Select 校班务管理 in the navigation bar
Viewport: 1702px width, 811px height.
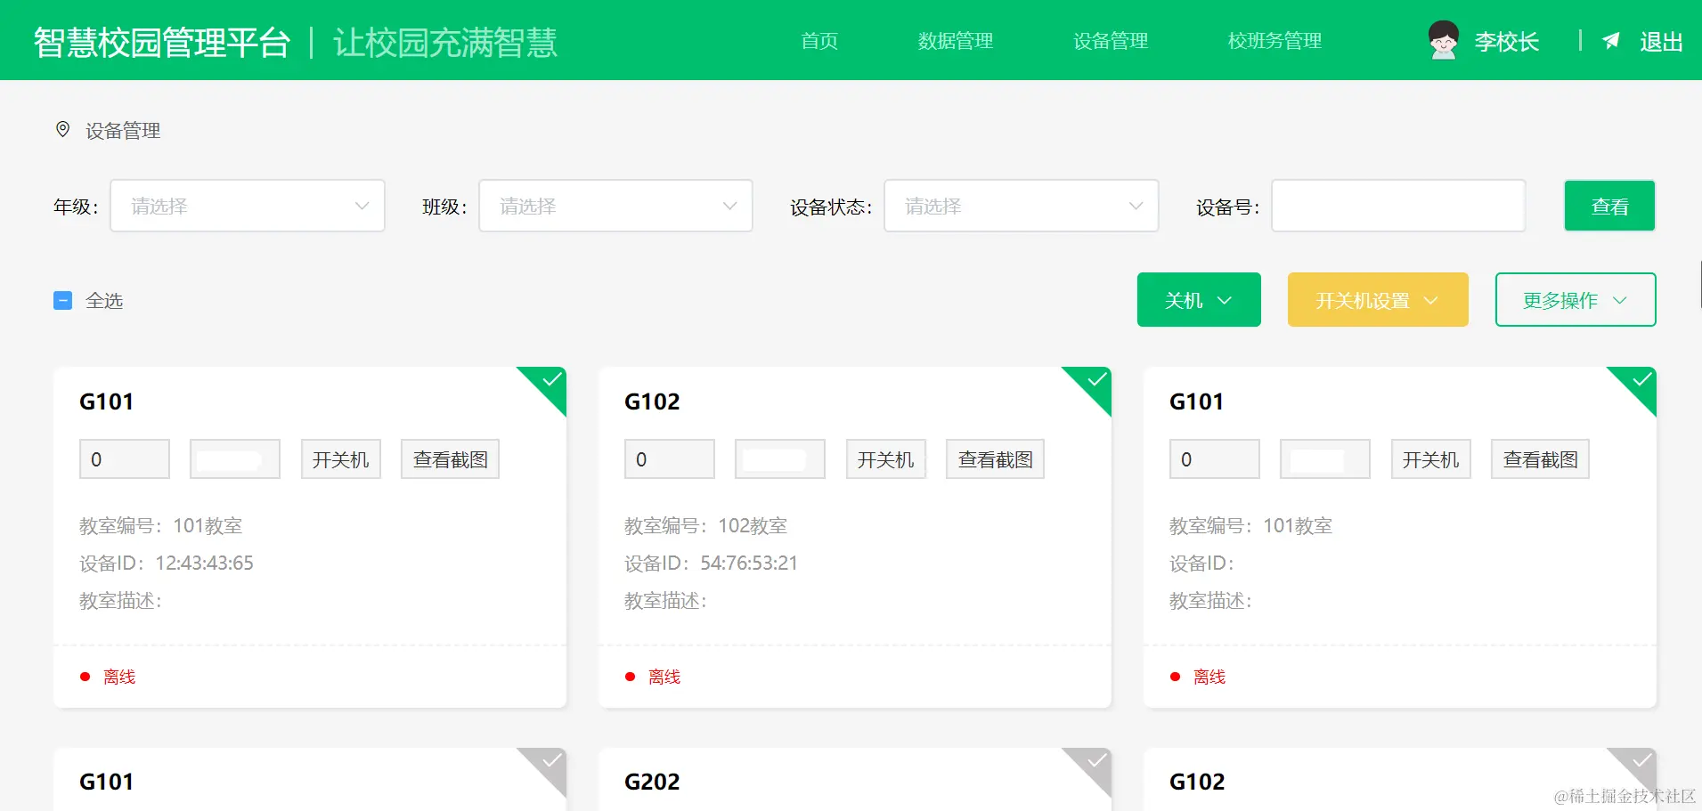coord(1274,41)
